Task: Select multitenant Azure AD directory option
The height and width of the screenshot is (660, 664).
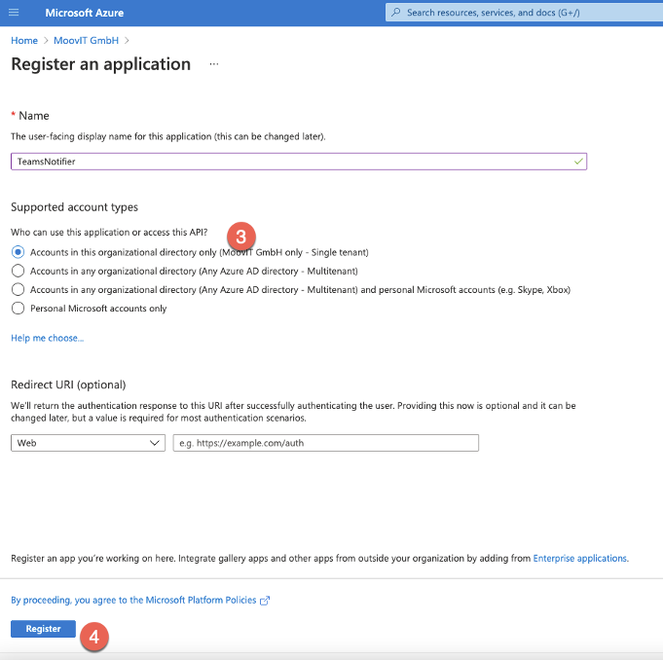Action: pyautogui.click(x=17, y=271)
